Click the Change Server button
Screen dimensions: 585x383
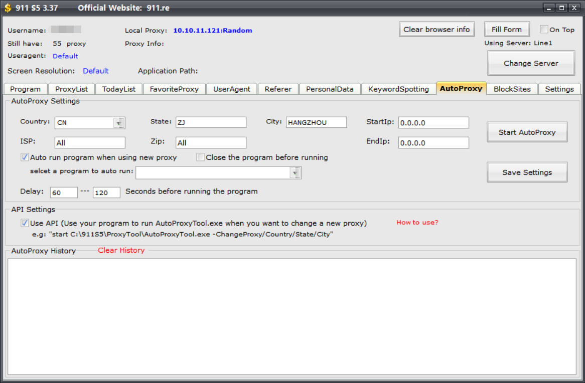[531, 63]
